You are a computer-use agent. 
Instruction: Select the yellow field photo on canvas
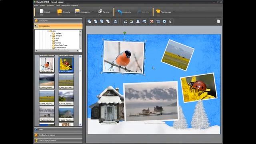[x=178, y=55]
